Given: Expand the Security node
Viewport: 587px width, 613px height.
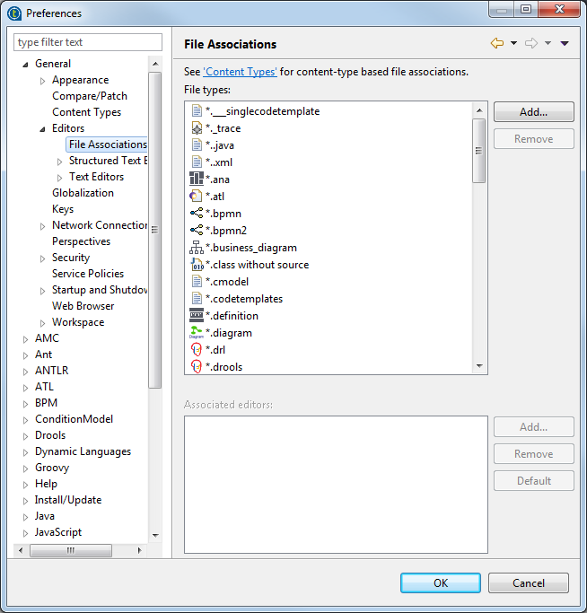Looking at the screenshot, I should tap(42, 258).
